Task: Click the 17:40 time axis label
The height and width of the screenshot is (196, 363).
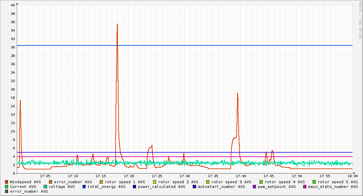Action: point(241,176)
